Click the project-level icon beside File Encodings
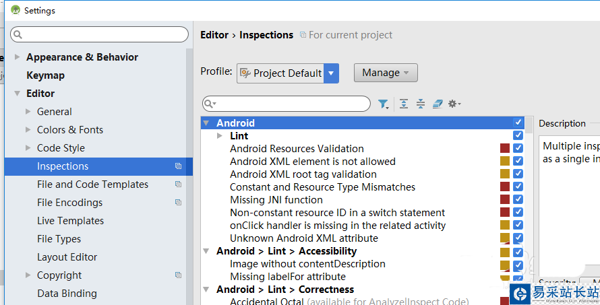Viewport: 600px width, 305px height. pos(178,203)
